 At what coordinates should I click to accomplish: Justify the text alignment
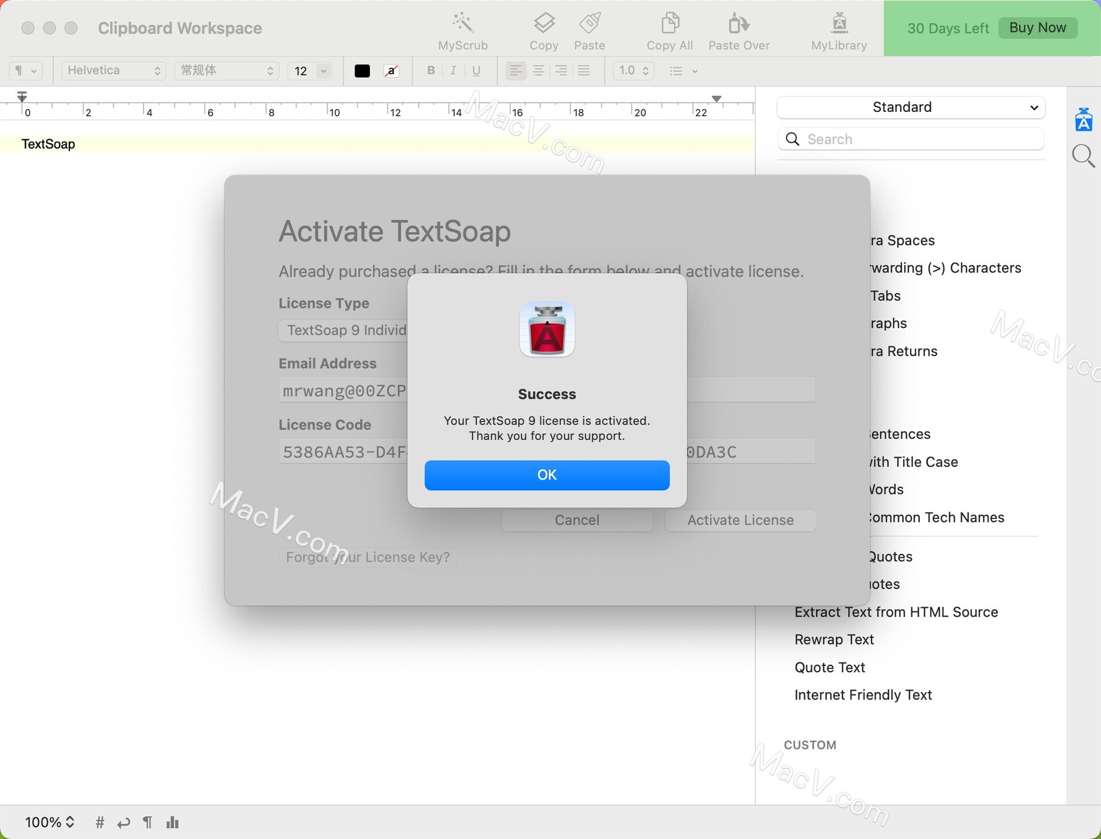pos(584,71)
